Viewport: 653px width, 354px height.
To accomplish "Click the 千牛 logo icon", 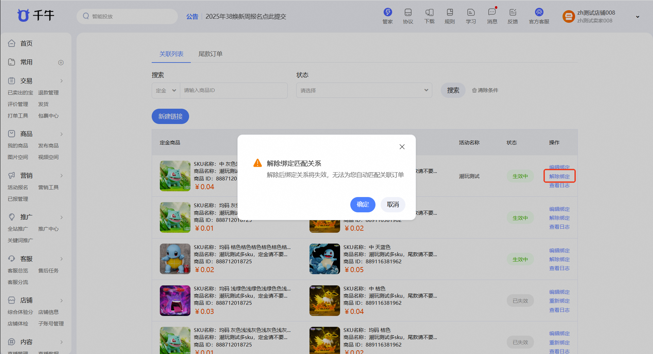I will coord(23,15).
